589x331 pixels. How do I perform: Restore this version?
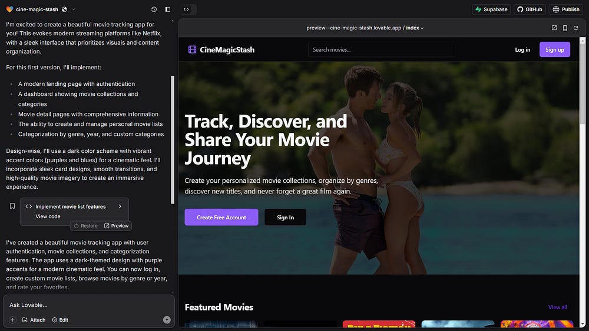85,226
